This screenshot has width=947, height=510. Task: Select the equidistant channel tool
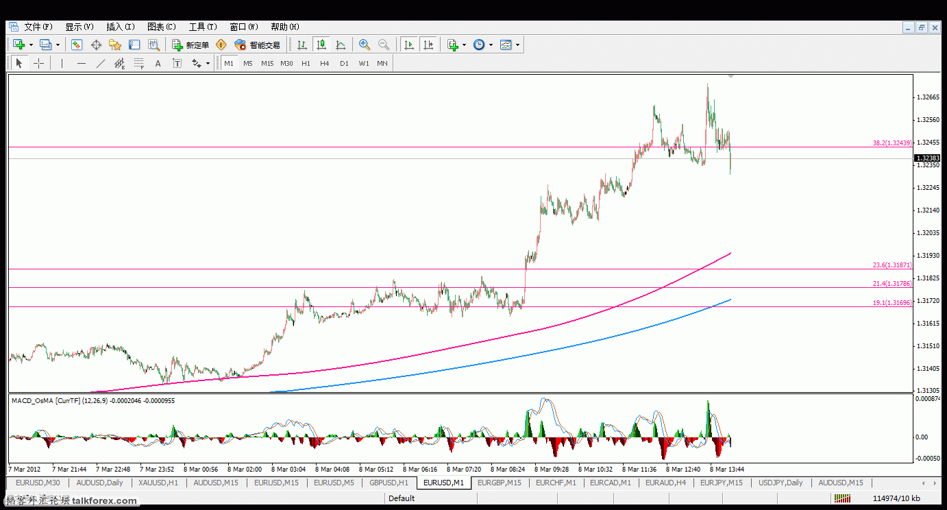[x=120, y=63]
